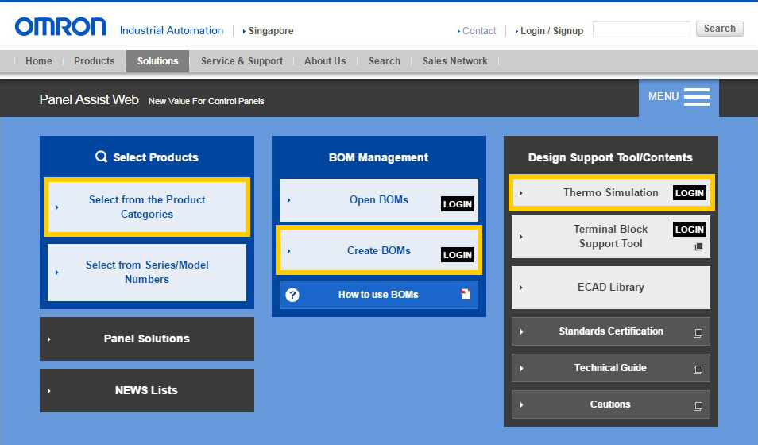Open the hamburger MENU icon

click(696, 97)
